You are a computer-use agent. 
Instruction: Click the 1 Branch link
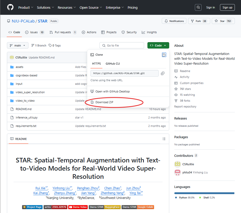[39, 45]
